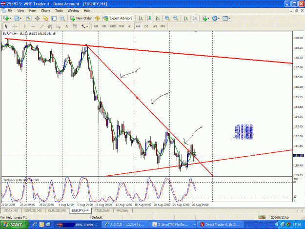
Task: Expand the Profiles dropdown arrow
Action: pos(20,19)
